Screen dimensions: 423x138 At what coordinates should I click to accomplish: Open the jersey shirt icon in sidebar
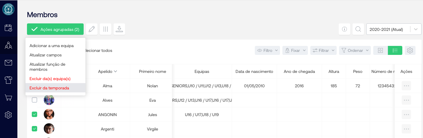8,80
